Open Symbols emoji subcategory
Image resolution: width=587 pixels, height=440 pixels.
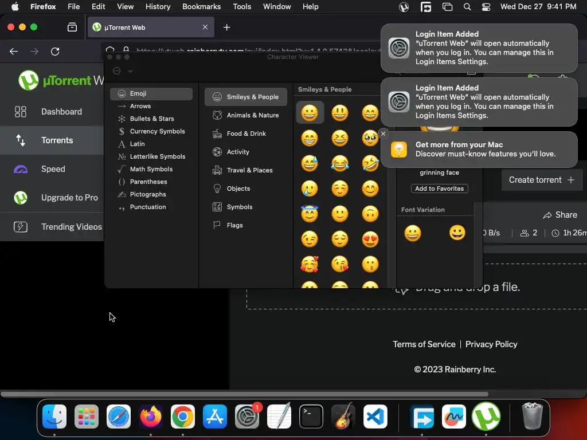click(x=245, y=207)
